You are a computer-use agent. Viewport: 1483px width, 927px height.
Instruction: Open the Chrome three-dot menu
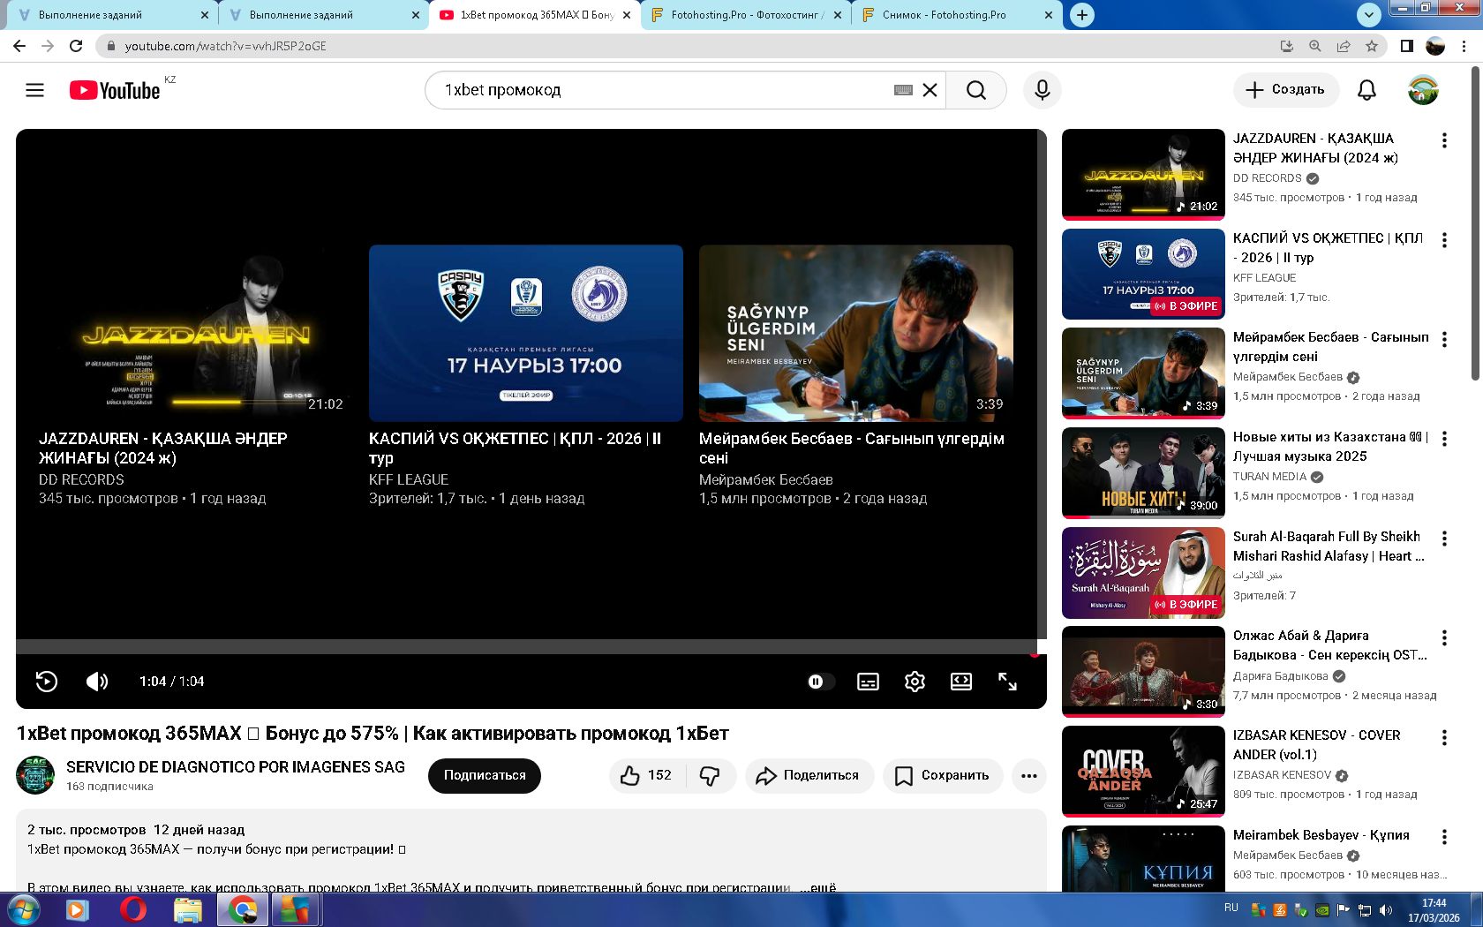[x=1464, y=46]
